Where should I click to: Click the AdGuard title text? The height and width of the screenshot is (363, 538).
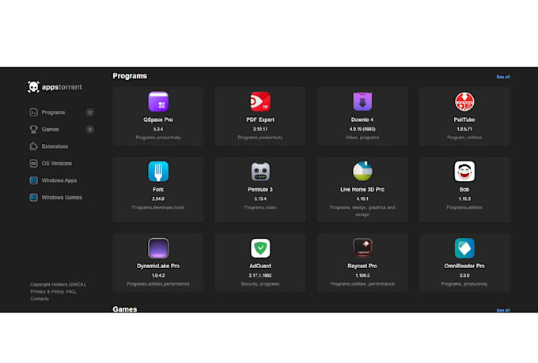(260, 266)
